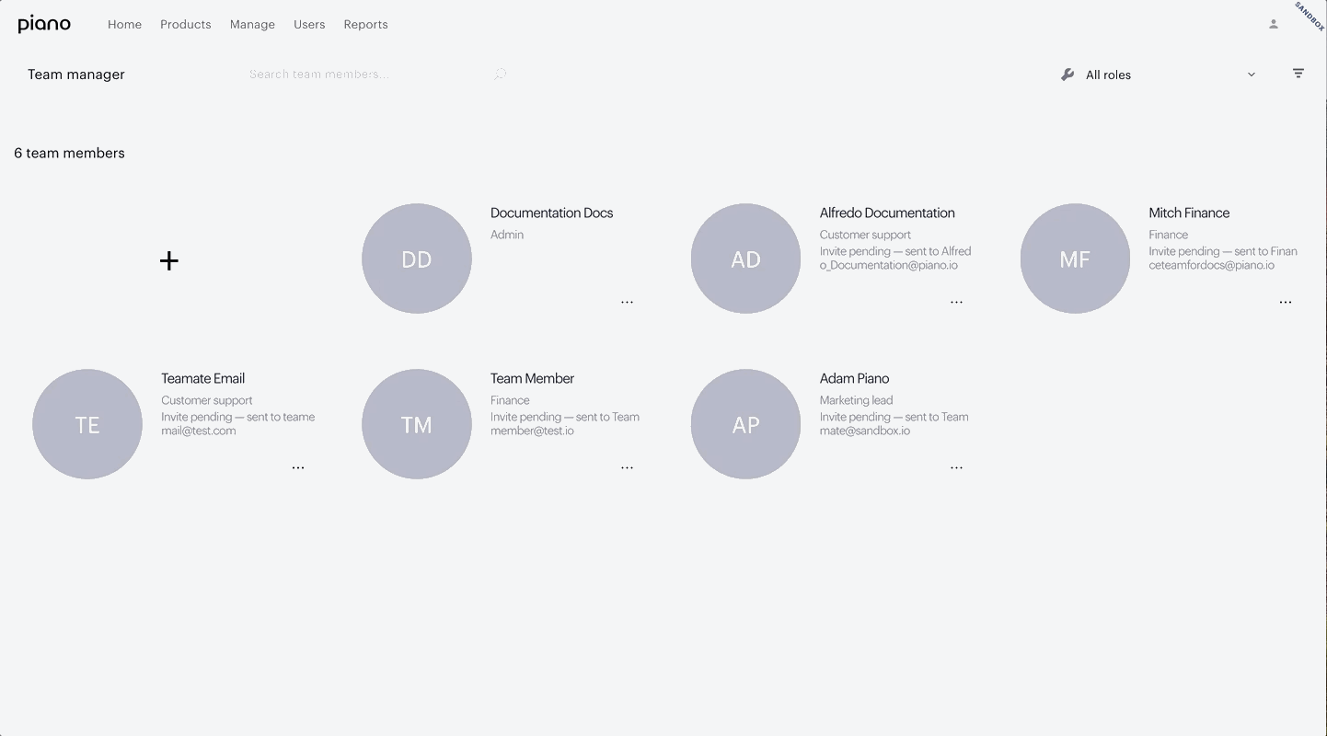
Task: Open the Manage menu
Action: (x=252, y=24)
